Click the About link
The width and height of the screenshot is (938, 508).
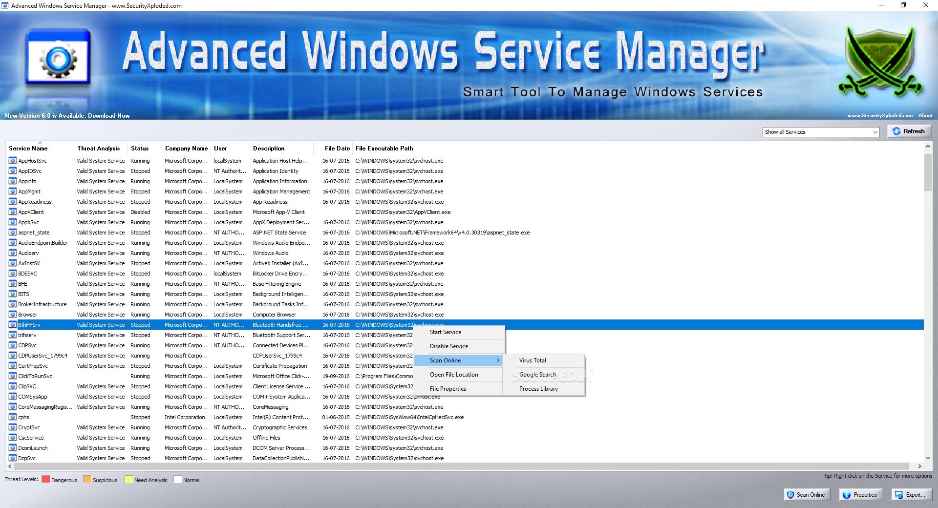click(925, 116)
